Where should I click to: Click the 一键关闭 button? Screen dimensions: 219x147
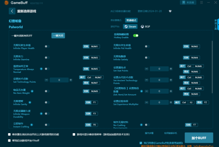(x=58, y=35)
